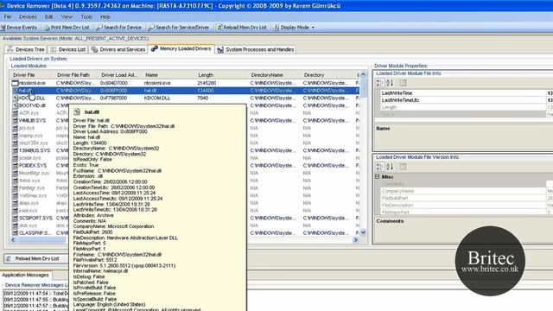Click the KDCOM.DLL file icon
The image size is (553, 311).
pos(15,98)
